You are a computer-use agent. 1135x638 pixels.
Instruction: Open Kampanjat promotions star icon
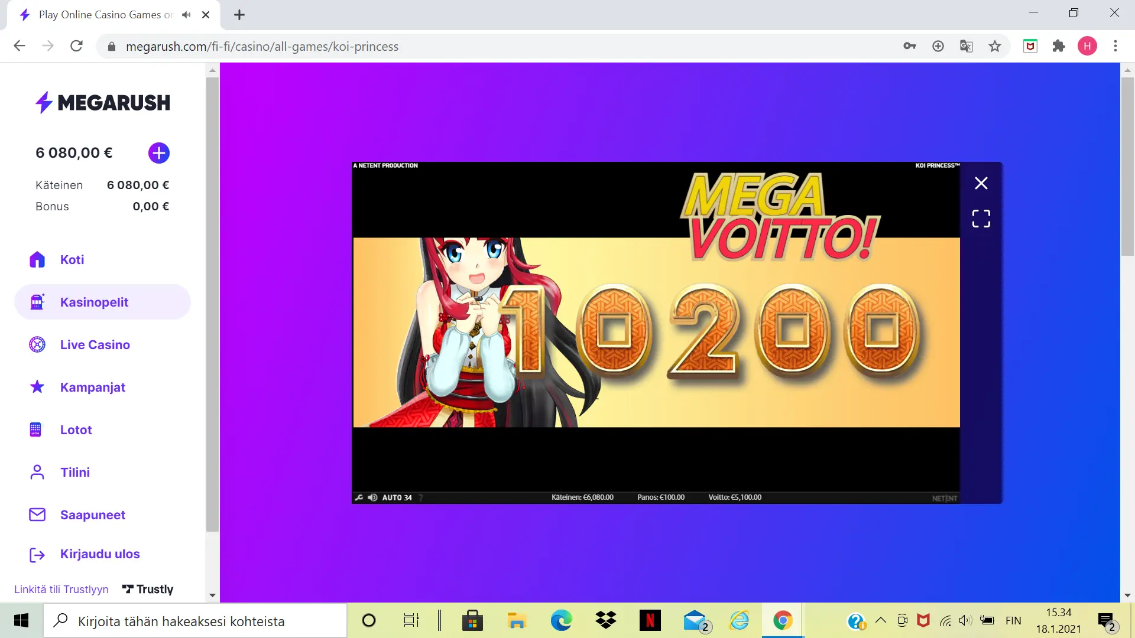(37, 387)
